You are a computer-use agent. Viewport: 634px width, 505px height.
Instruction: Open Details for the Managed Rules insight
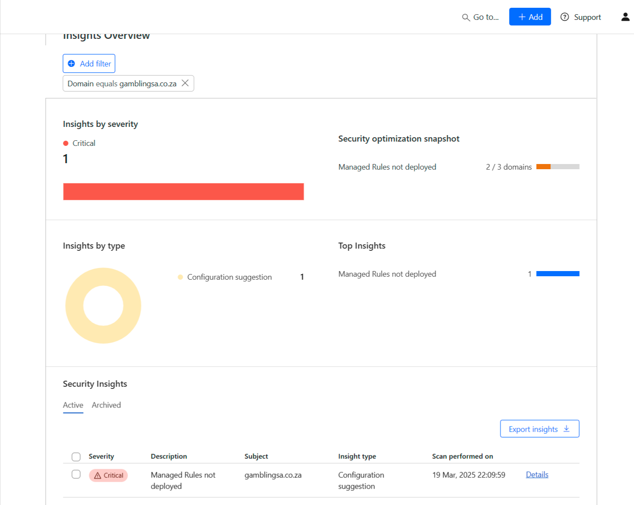coord(537,474)
